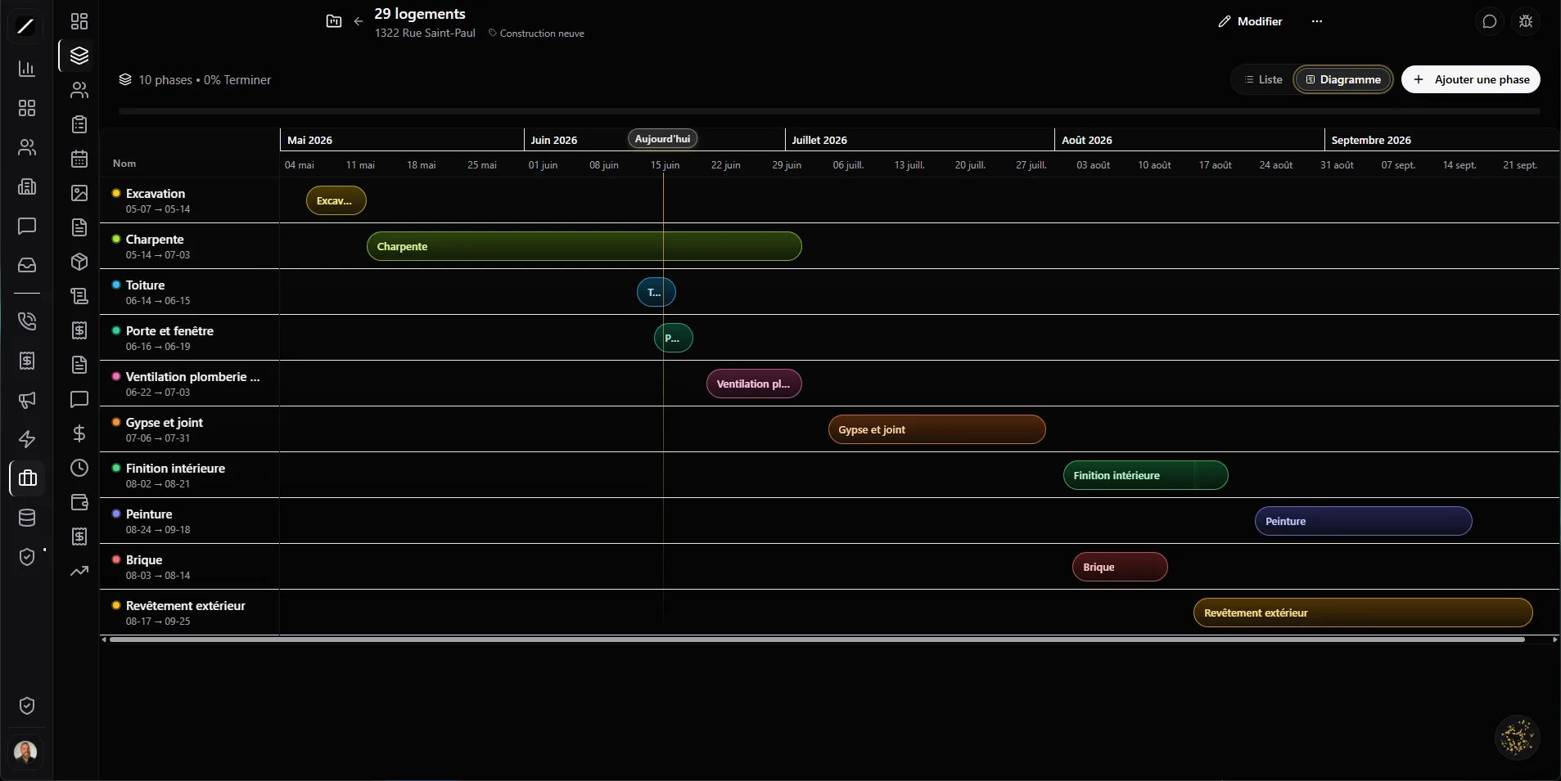This screenshot has height=781, width=1561.
Task: Click the user avatar at bottom left
Action: pyautogui.click(x=26, y=752)
